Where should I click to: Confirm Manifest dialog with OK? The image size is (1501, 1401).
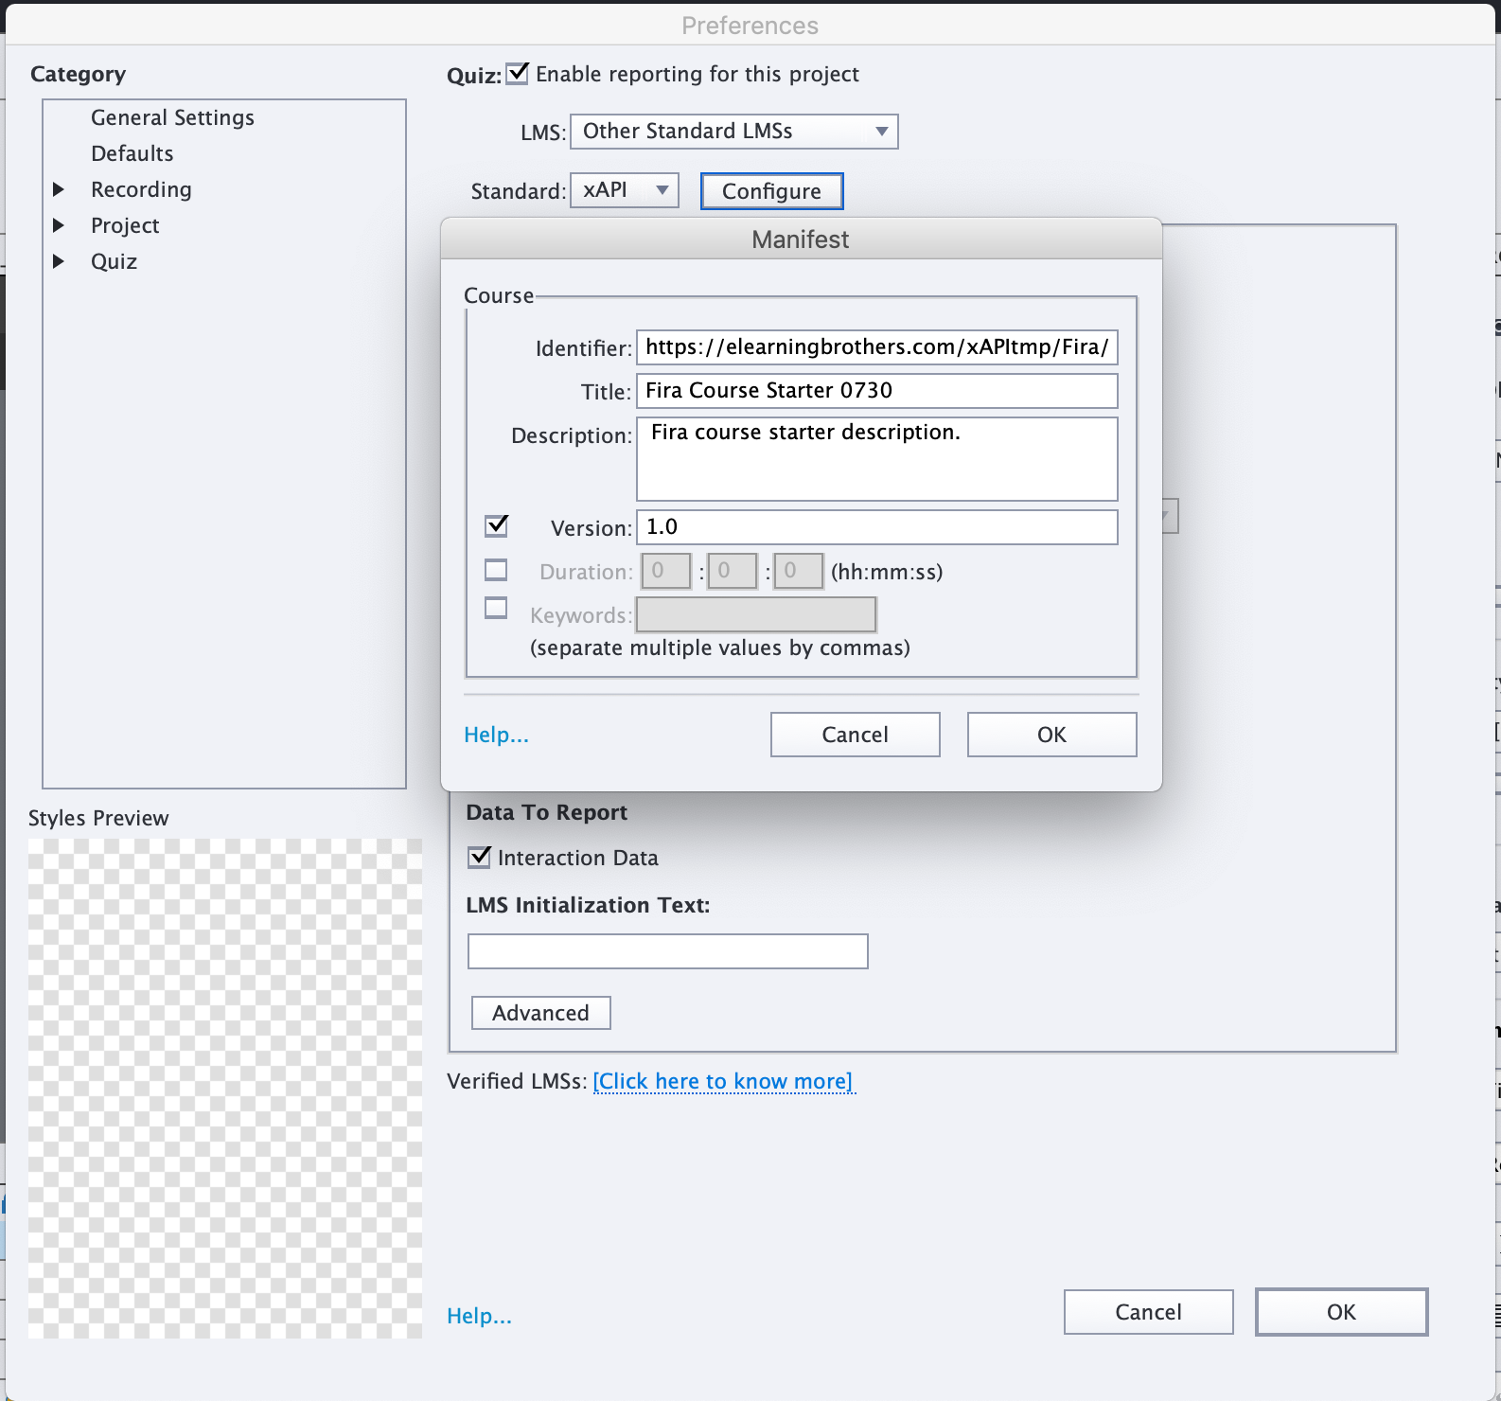1051,735
